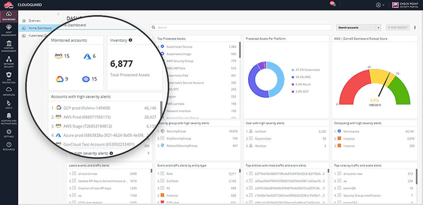Click the SecurityGroup shield icon
The height and width of the screenshot is (205, 423).
click(162, 131)
